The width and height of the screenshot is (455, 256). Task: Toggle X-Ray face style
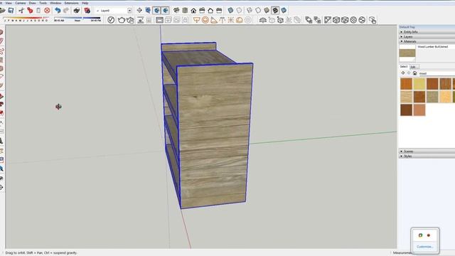click(x=230, y=11)
